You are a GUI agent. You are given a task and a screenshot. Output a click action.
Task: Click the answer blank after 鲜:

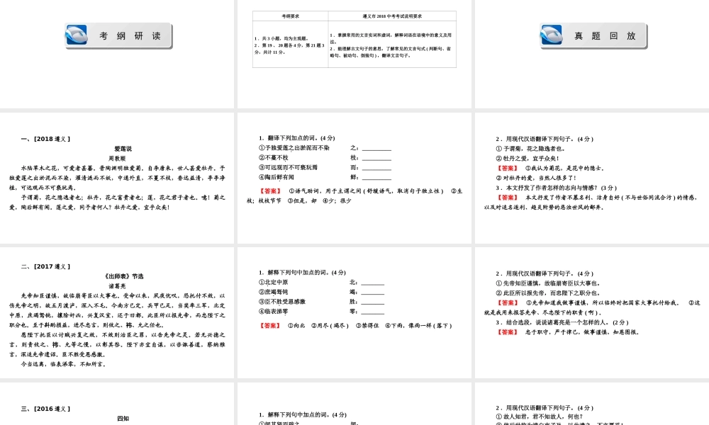tap(376, 178)
